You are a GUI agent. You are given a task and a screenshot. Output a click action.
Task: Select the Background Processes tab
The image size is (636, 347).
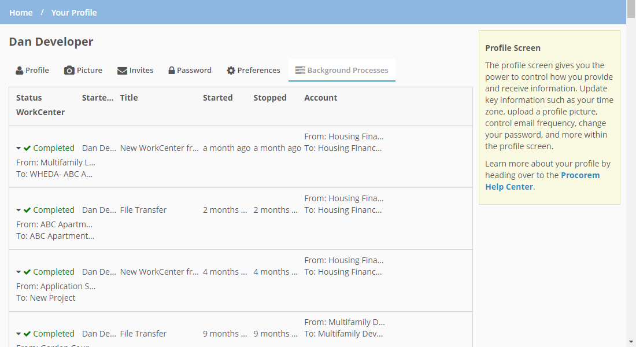pyautogui.click(x=342, y=70)
